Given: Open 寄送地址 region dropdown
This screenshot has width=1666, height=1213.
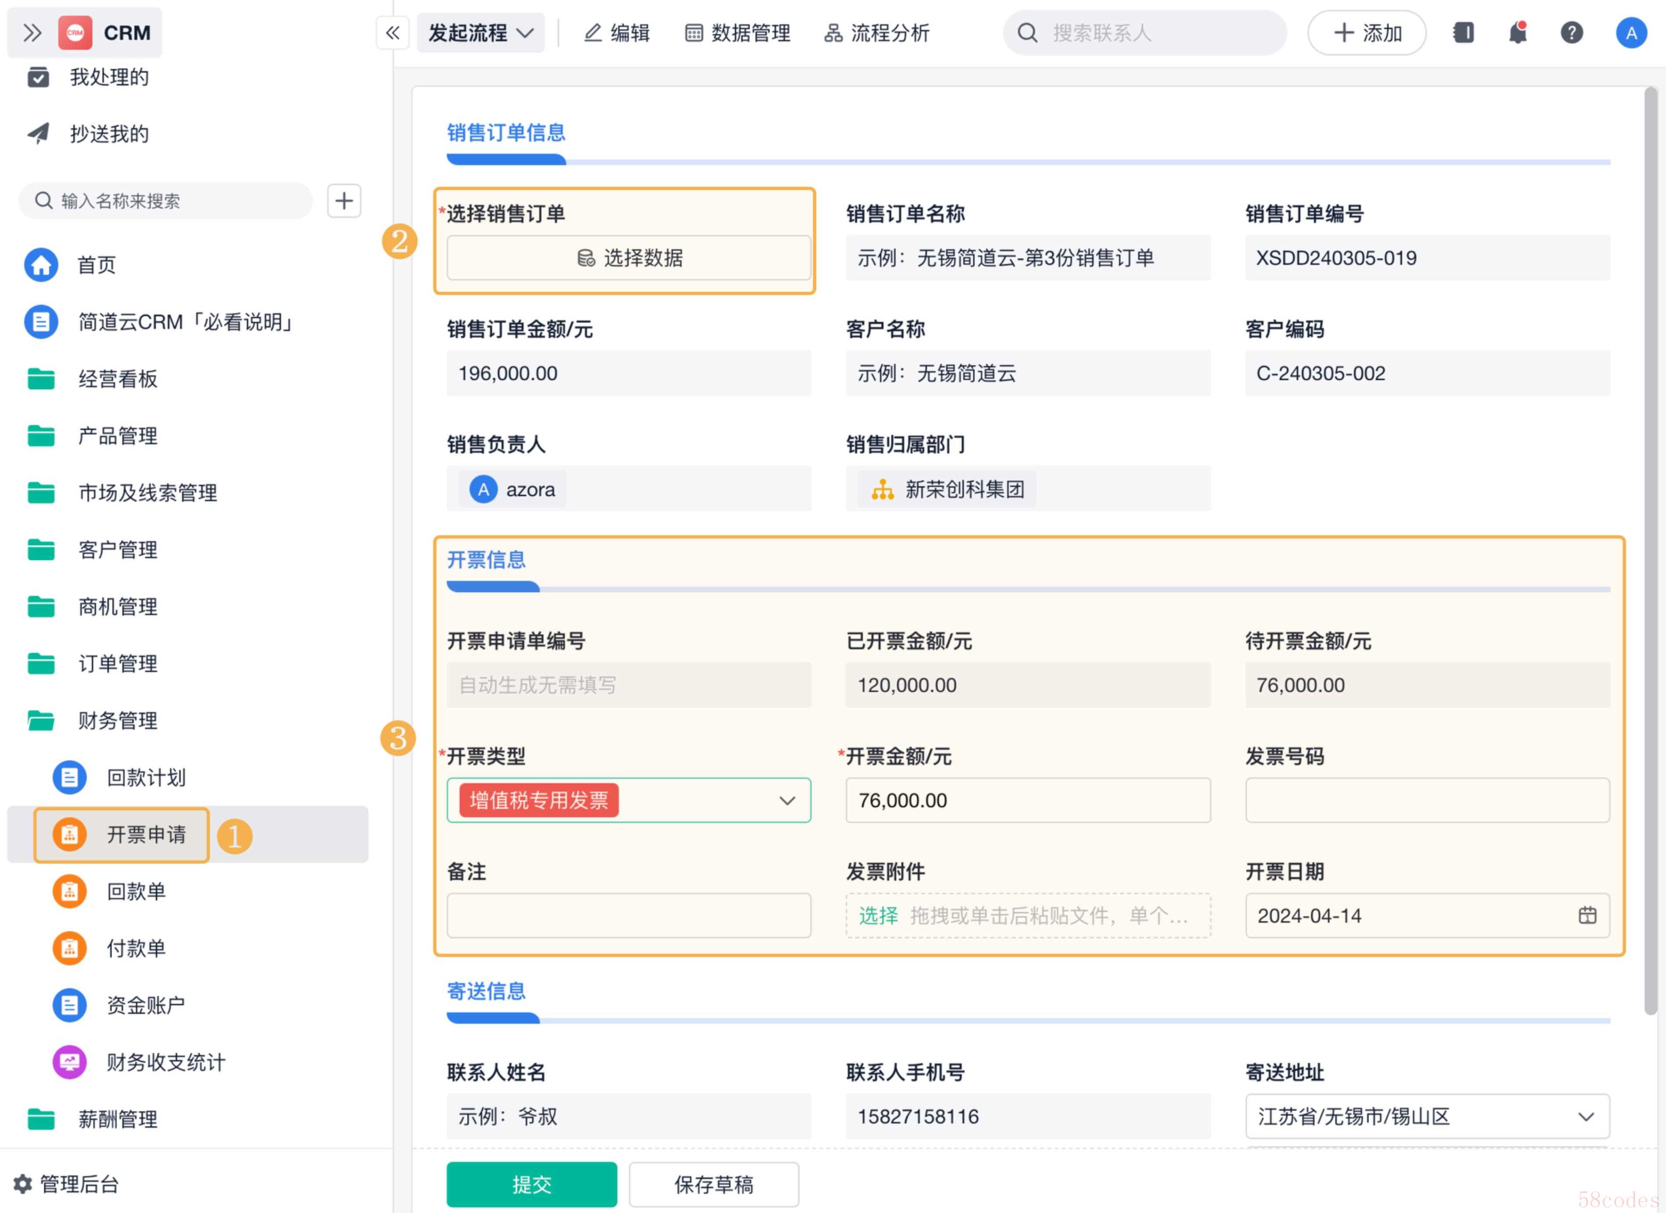Looking at the screenshot, I should (x=1585, y=1116).
